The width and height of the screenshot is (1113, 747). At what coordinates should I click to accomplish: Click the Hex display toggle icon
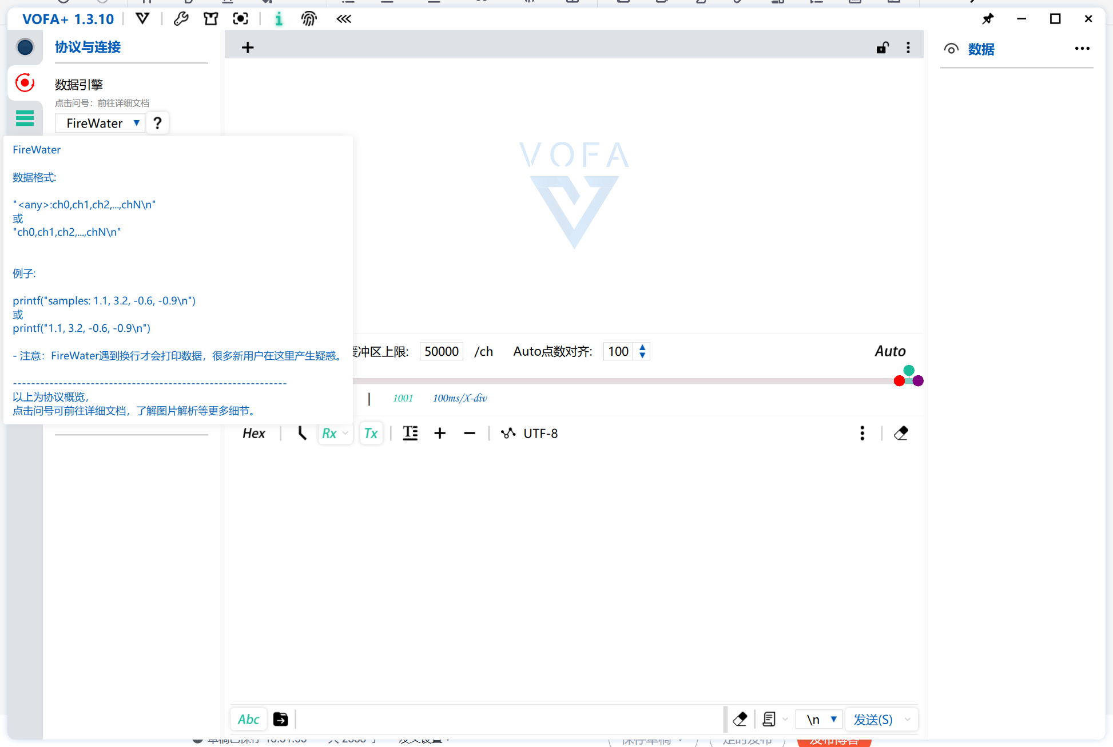253,434
